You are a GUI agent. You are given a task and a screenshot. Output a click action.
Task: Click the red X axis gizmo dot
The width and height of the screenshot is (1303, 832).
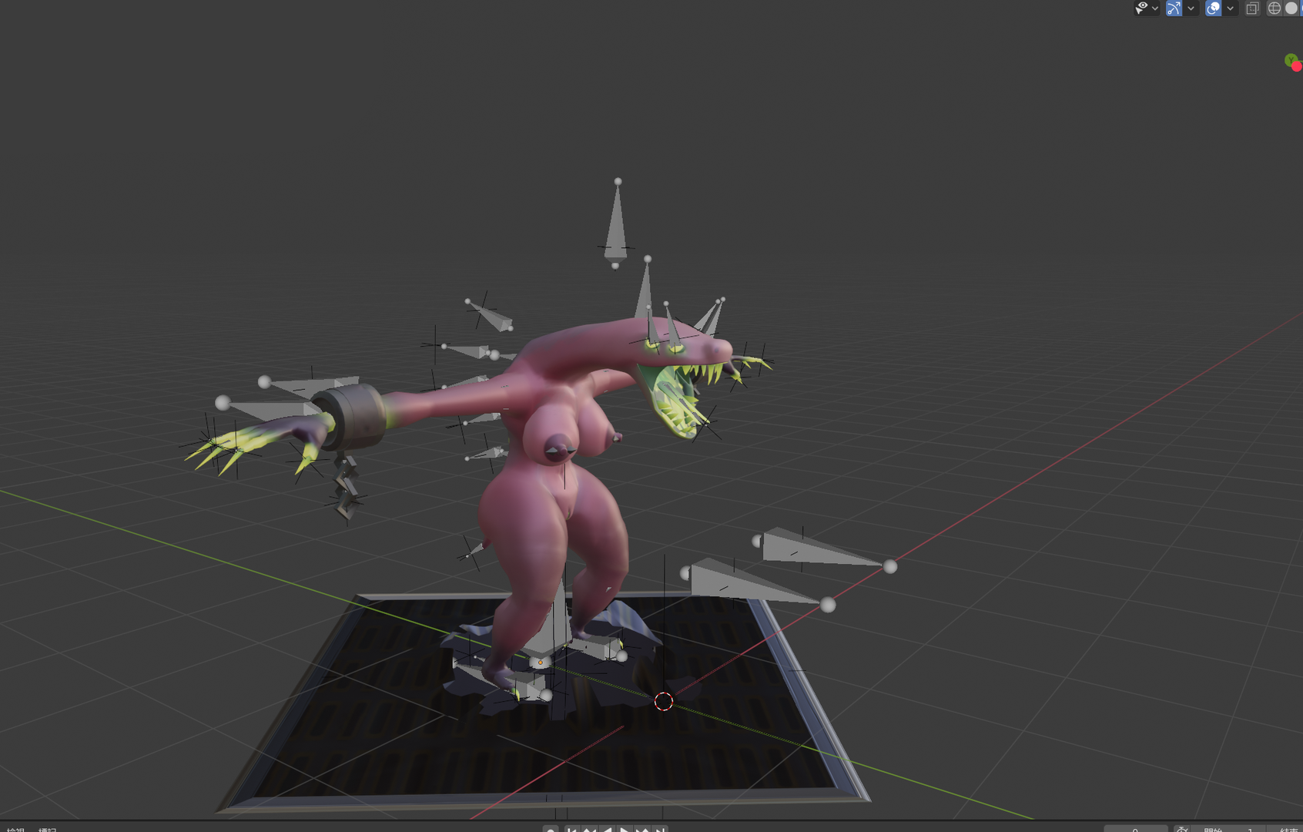point(1298,67)
